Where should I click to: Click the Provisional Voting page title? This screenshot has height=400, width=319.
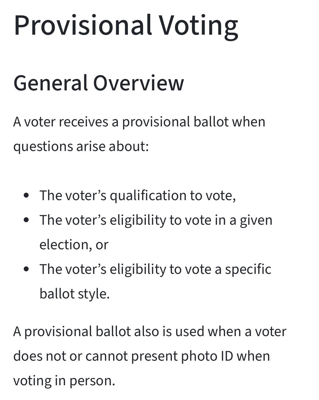125,25
